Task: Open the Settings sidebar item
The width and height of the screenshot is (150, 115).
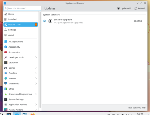Action: [x=12, y=30]
